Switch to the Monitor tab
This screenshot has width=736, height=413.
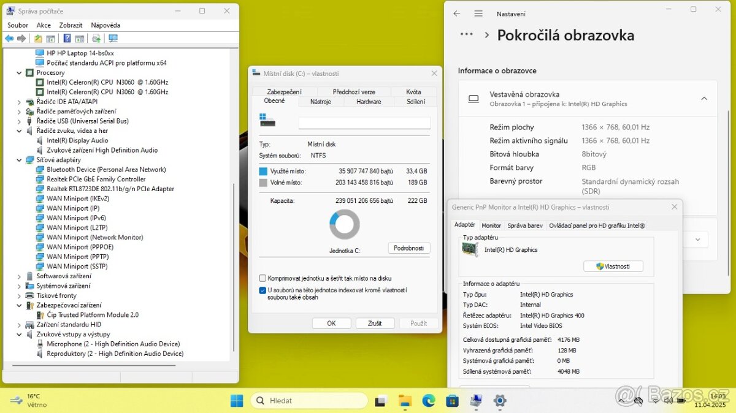click(x=491, y=225)
